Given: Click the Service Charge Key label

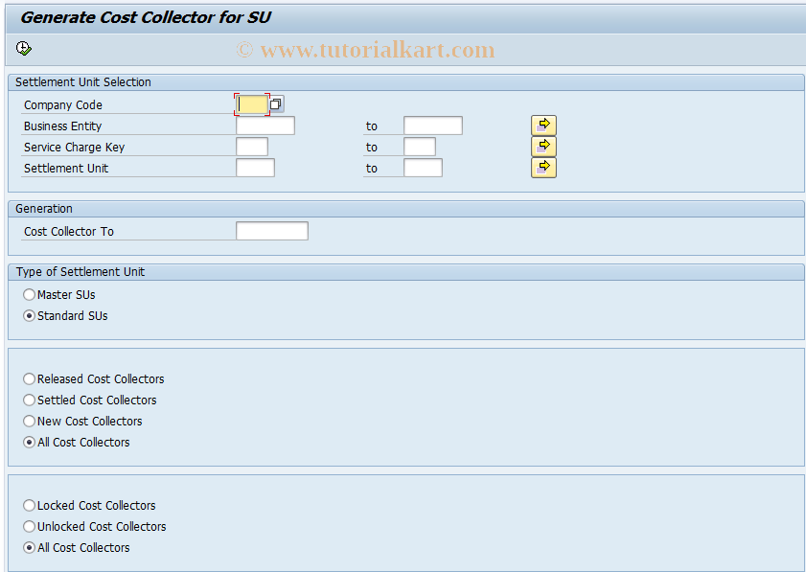Looking at the screenshot, I should tap(74, 147).
